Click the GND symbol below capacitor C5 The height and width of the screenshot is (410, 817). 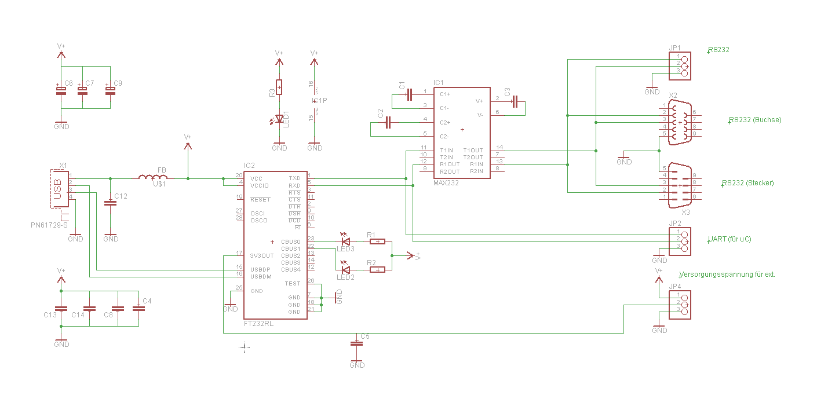(x=357, y=363)
